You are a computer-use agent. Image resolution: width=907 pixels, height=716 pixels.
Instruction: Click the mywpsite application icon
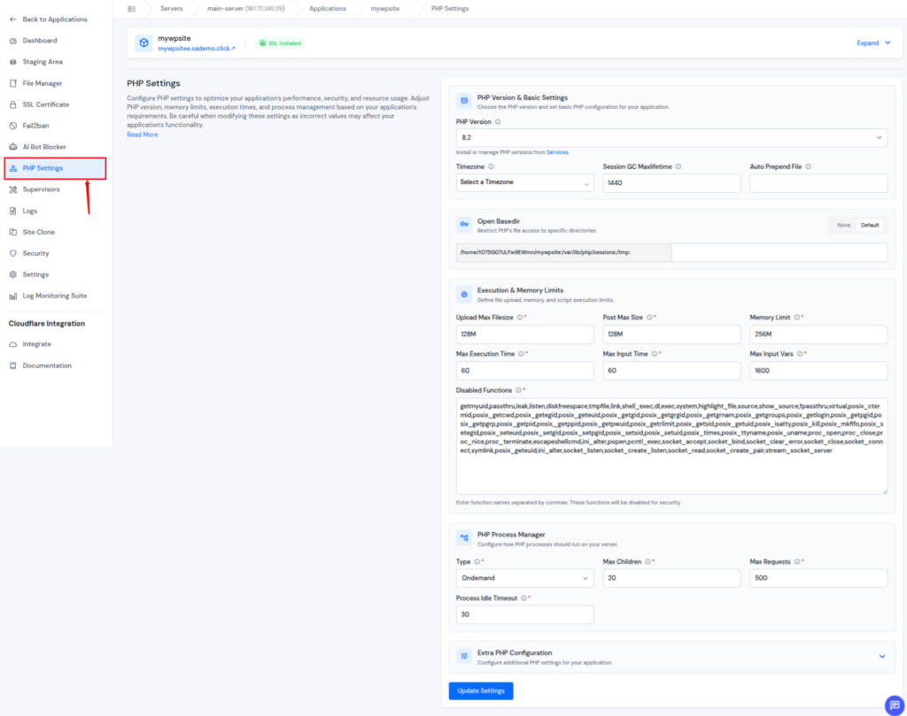(x=143, y=41)
